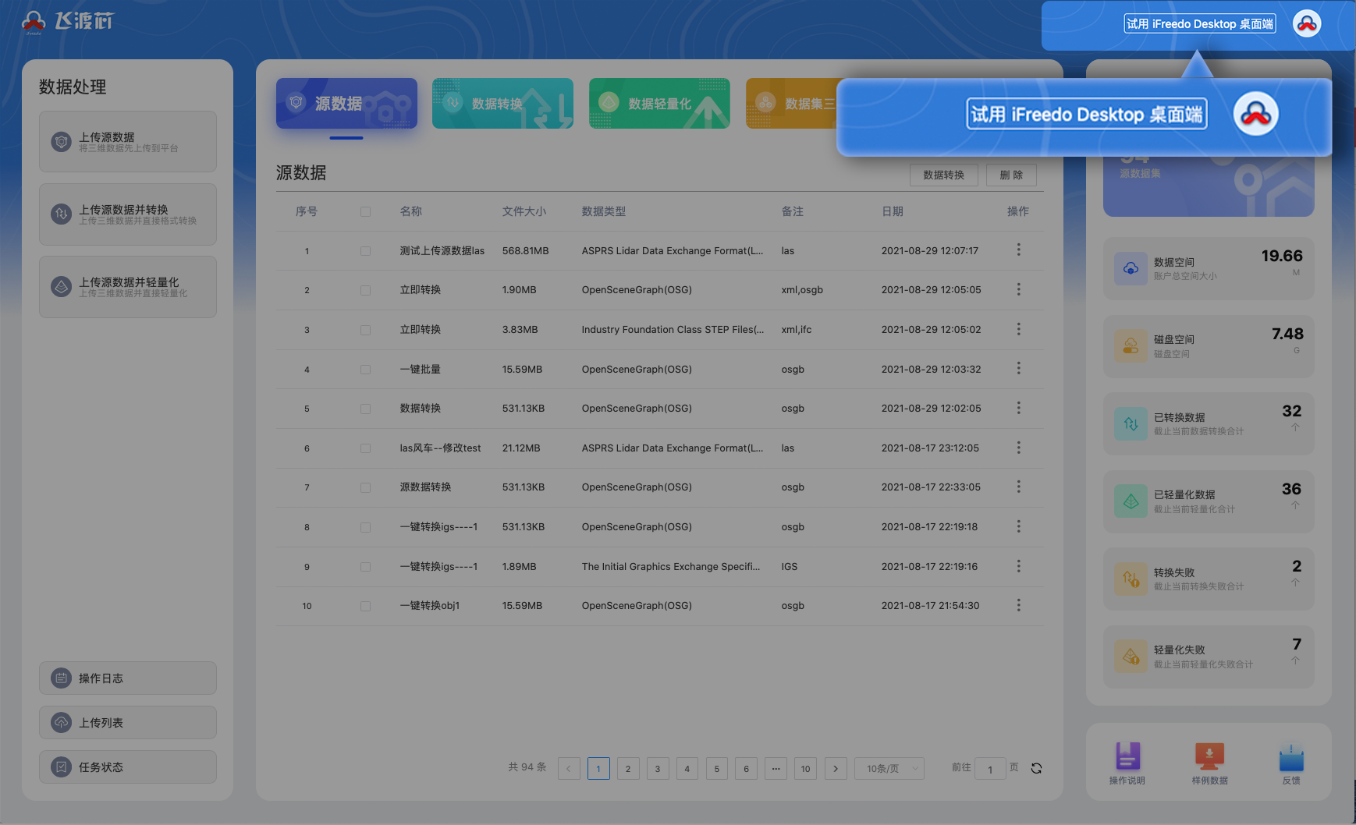
Task: Click the date 2021-08-17 21:54:30 cell
Action: click(x=930, y=606)
